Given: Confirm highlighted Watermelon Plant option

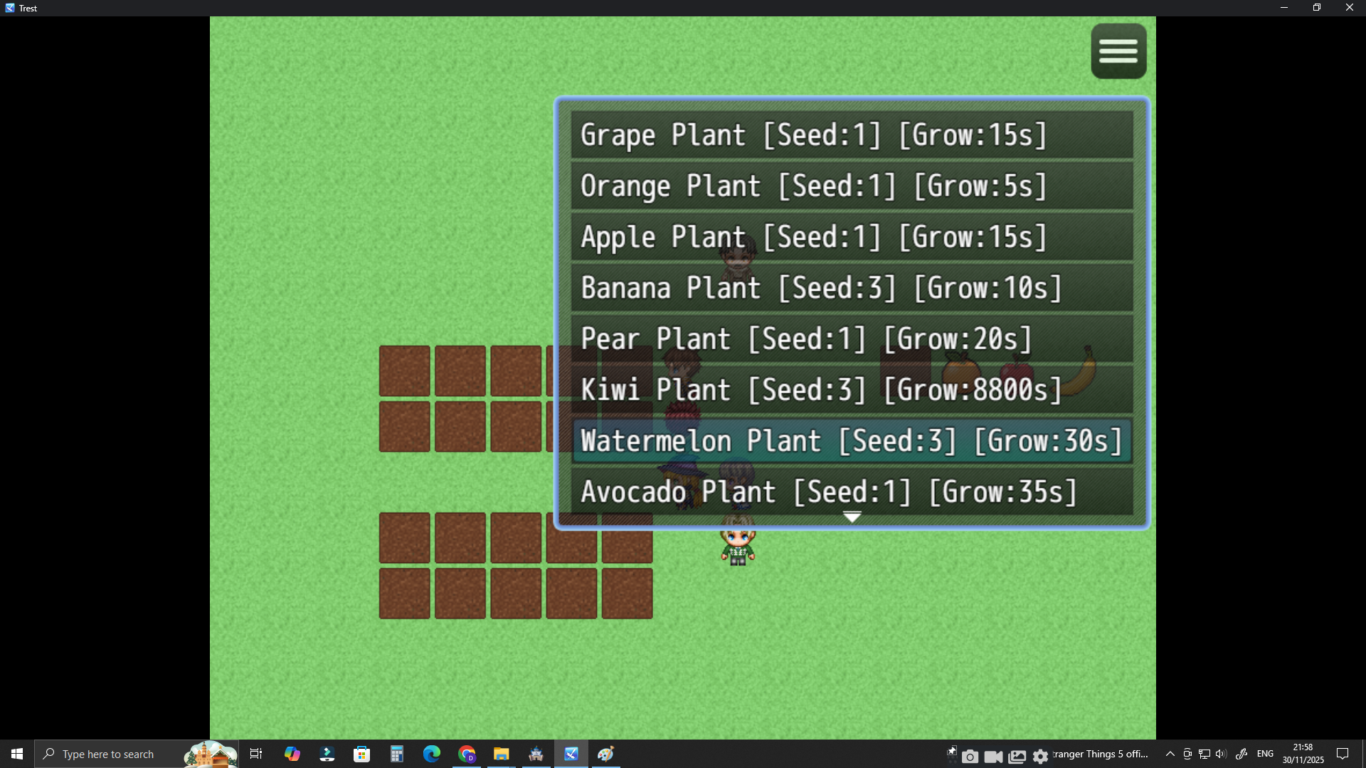Looking at the screenshot, I should 851,441.
